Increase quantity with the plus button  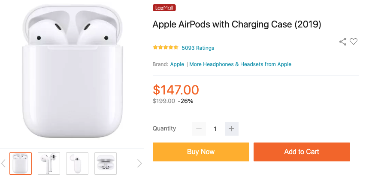coord(232,129)
